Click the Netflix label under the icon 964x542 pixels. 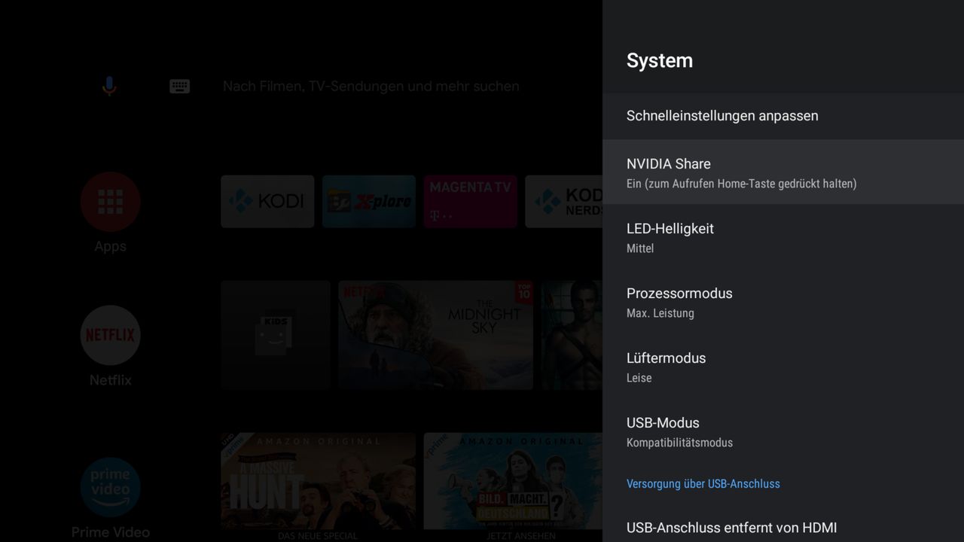click(110, 380)
